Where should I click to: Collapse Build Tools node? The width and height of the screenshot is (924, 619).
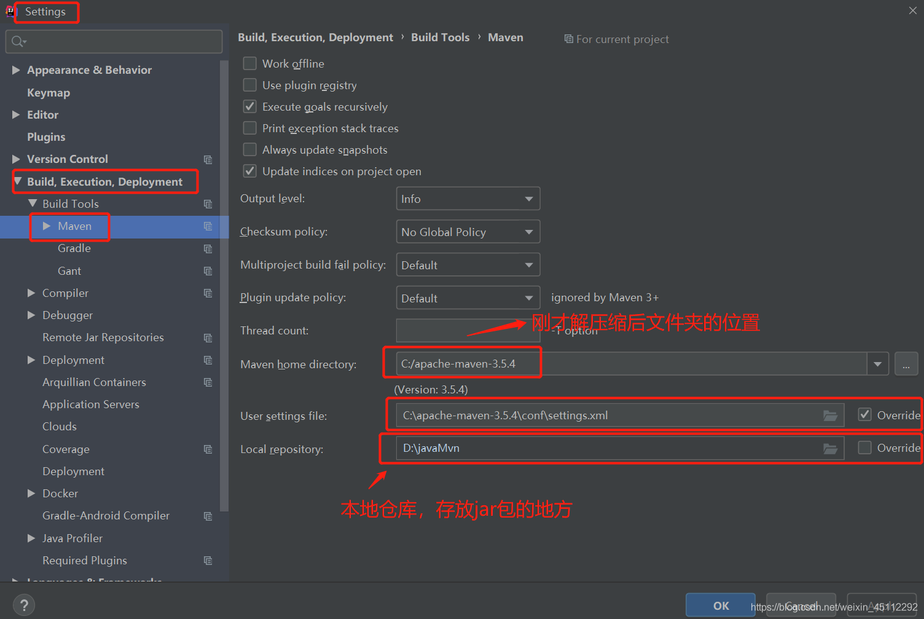pos(33,203)
